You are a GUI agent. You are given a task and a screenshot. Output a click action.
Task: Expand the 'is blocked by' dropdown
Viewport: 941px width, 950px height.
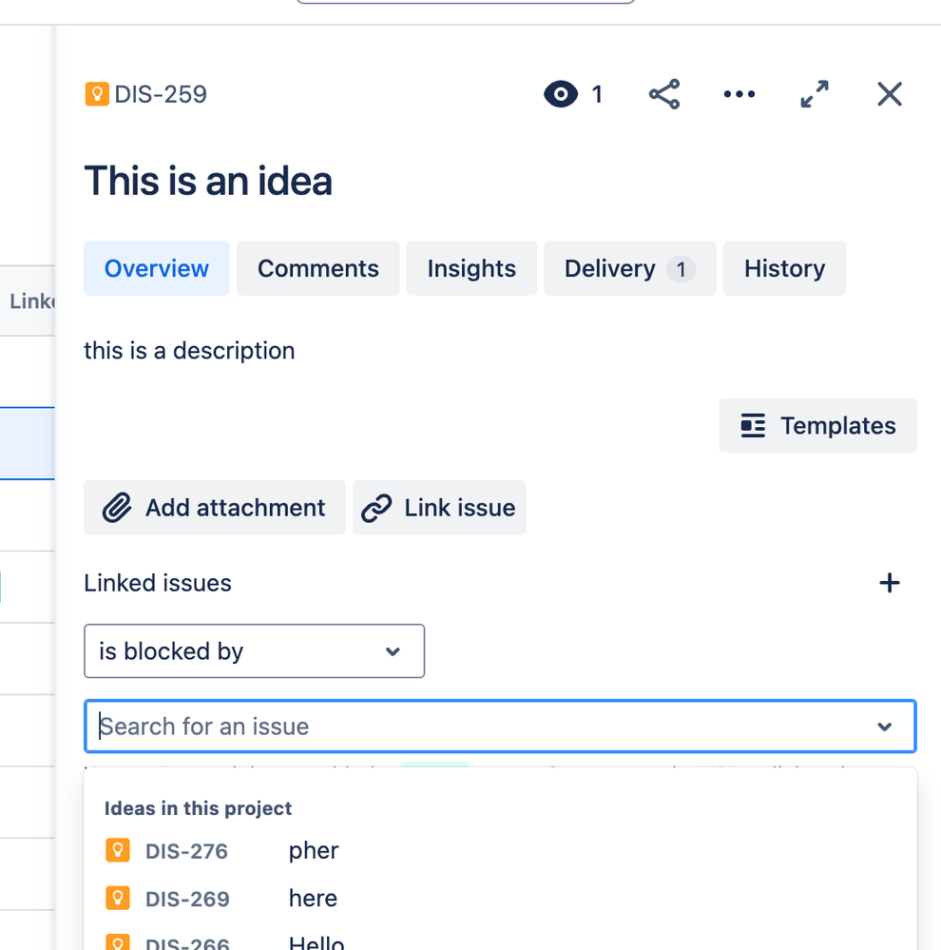coord(255,651)
